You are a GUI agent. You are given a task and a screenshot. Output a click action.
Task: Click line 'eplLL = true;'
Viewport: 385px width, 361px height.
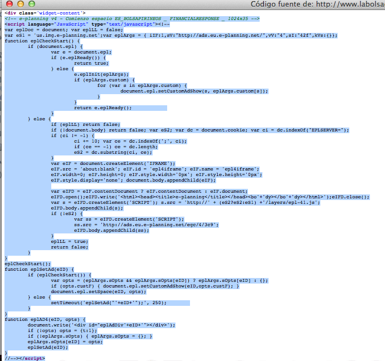70,241
